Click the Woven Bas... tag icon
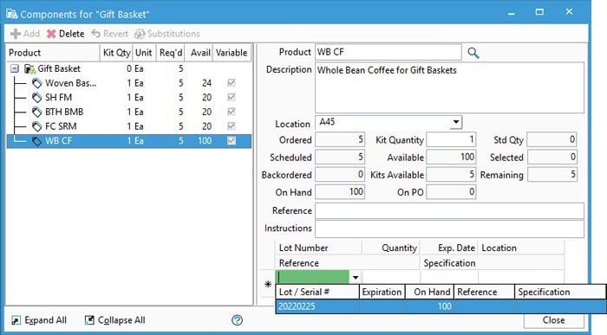 36,83
